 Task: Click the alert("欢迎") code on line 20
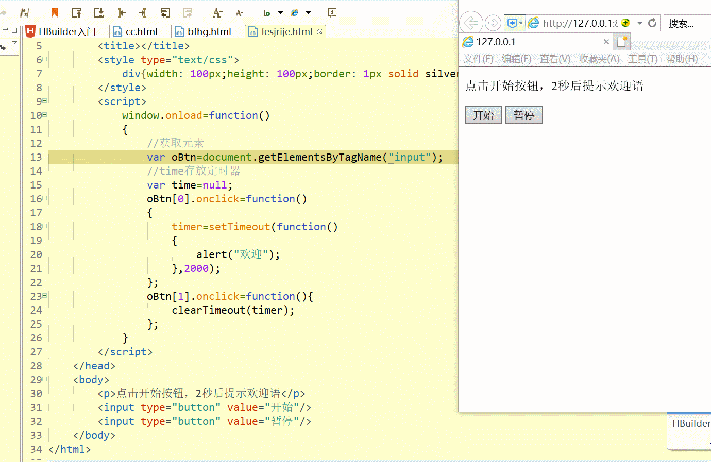pyautogui.click(x=238, y=254)
